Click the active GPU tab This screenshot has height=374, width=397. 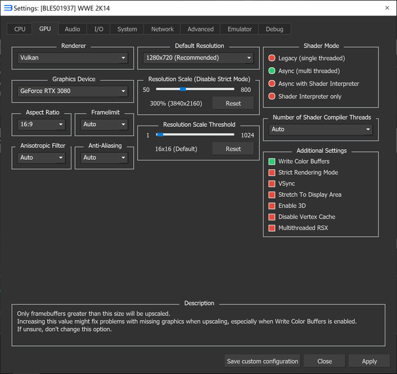click(x=45, y=29)
